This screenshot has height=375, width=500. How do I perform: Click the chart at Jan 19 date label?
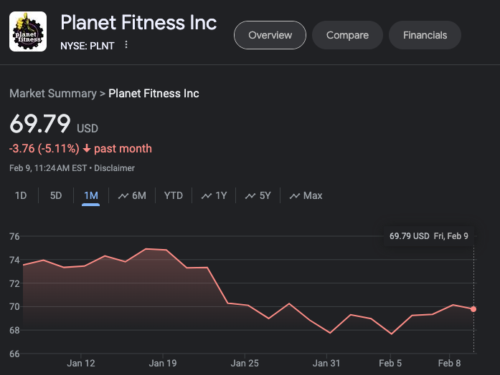(163, 364)
